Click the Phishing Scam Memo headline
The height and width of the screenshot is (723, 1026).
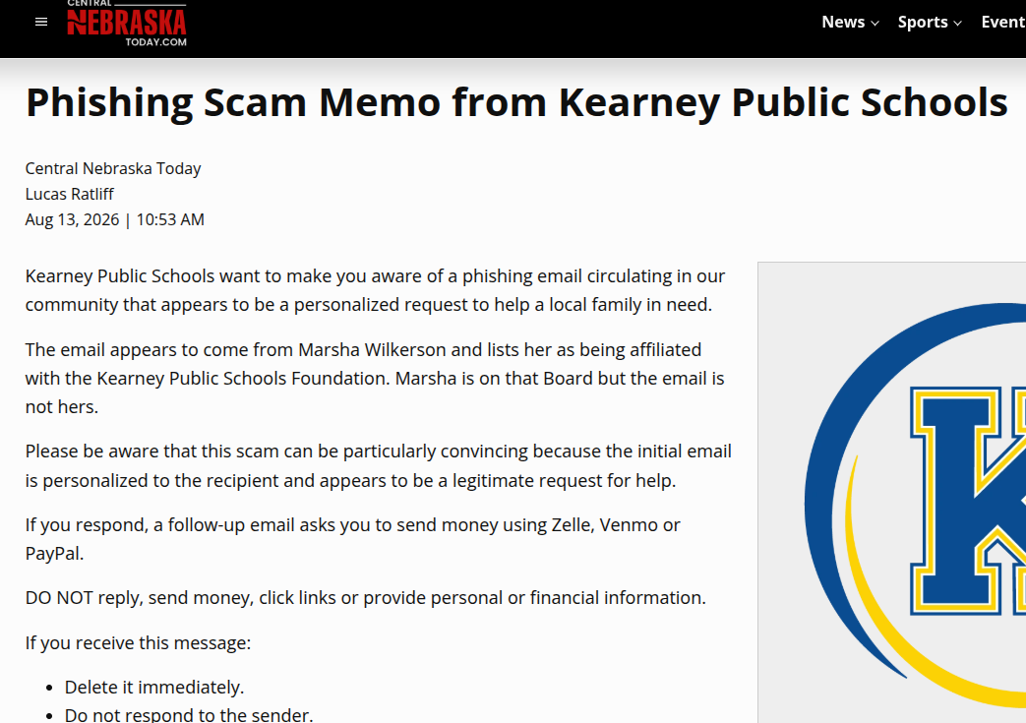(516, 102)
